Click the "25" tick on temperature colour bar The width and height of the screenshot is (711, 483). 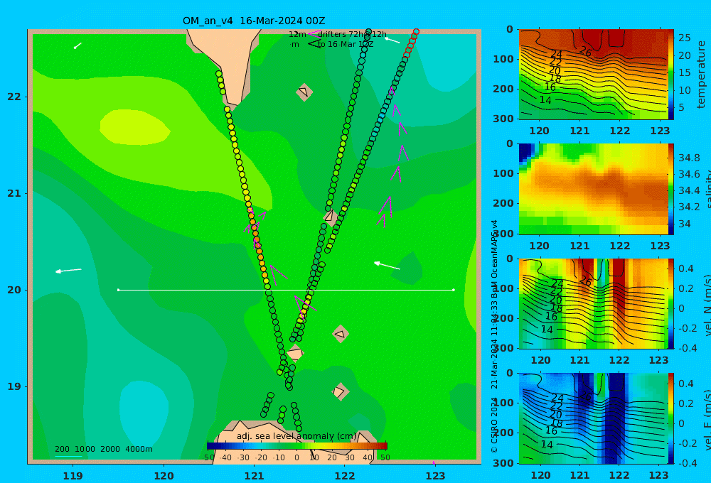tap(684, 38)
